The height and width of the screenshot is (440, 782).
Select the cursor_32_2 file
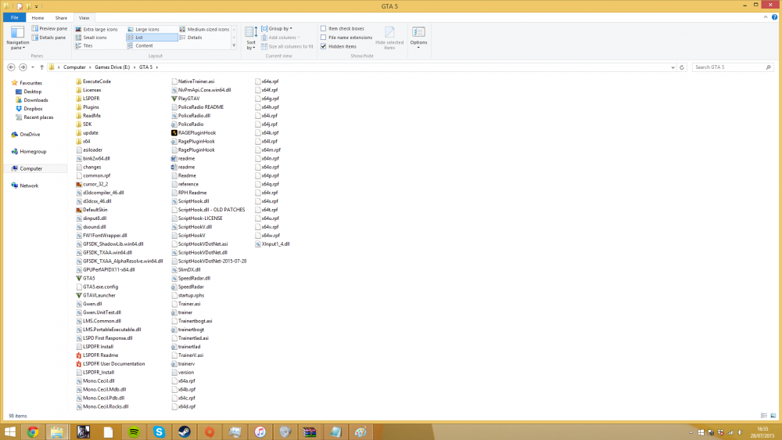tap(95, 184)
